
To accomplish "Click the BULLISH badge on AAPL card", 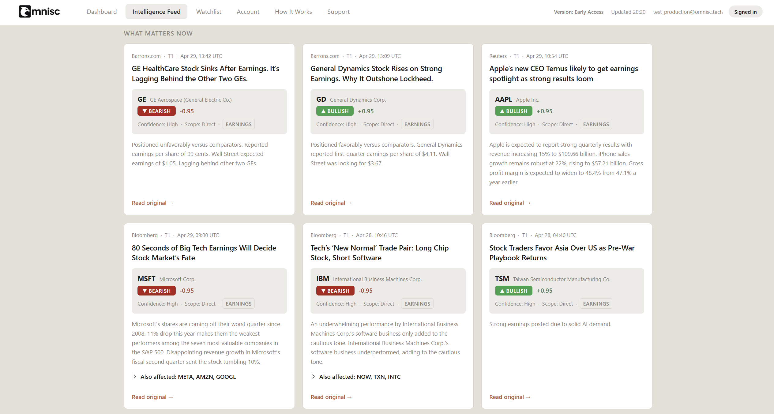I will (x=513, y=111).
